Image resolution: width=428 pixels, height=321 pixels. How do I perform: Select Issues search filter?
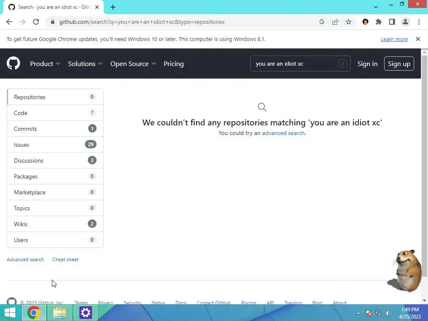click(55, 144)
